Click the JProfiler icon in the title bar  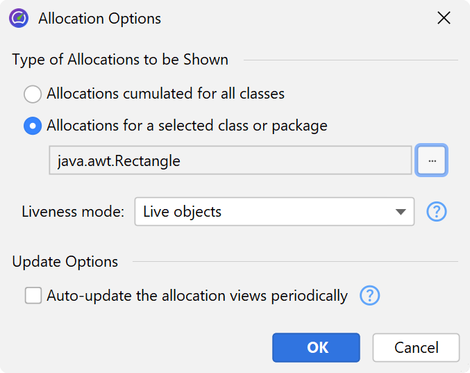tap(19, 19)
